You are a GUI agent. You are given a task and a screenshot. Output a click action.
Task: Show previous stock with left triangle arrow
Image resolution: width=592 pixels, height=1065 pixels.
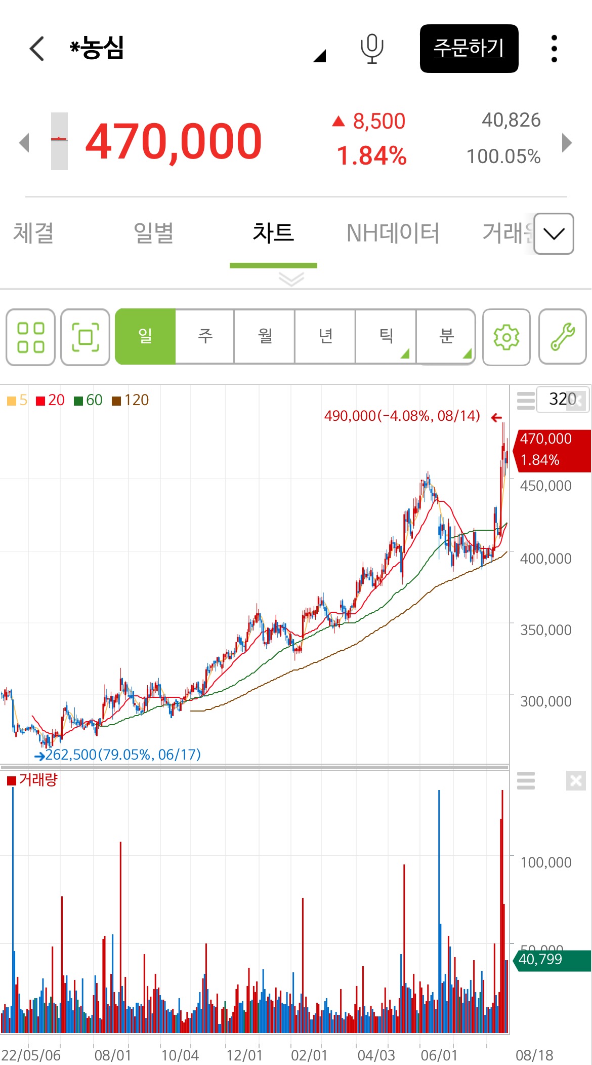coord(24,142)
